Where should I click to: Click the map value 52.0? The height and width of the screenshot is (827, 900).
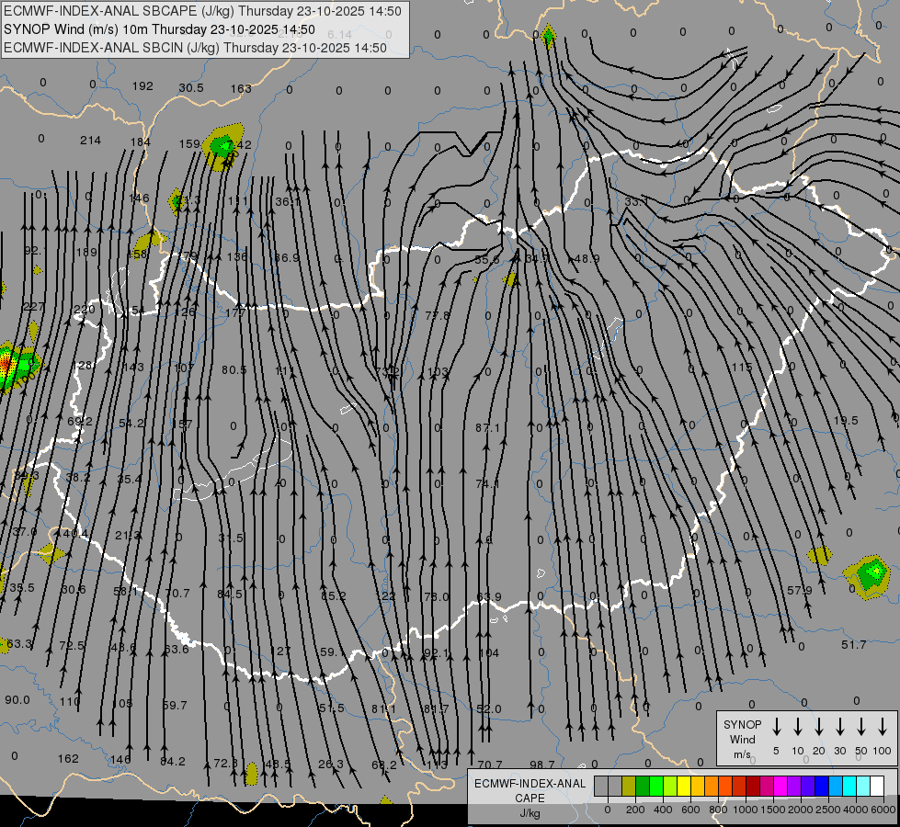pyautogui.click(x=488, y=708)
